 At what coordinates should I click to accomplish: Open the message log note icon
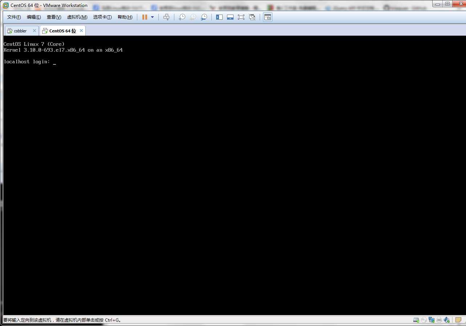tap(458, 320)
